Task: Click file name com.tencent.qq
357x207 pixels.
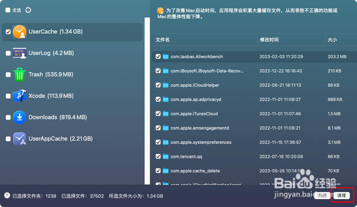Action: [186, 156]
